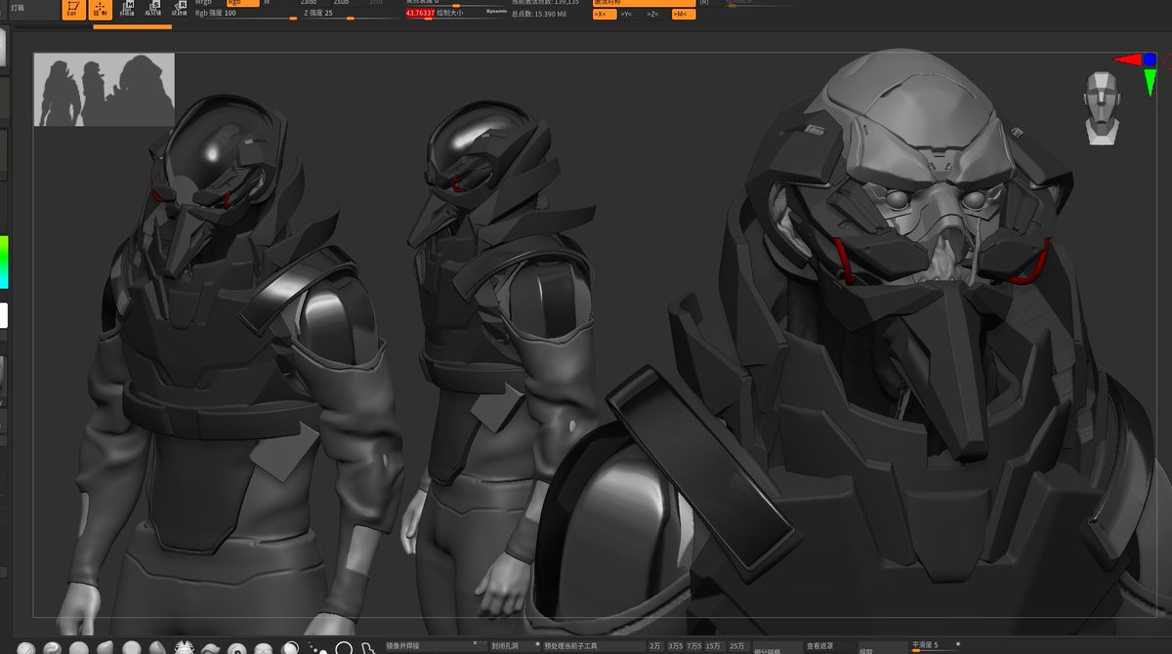The height and width of the screenshot is (654, 1172).
Task: Click the 封闭孔洞 close holes button
Action: 514,645
